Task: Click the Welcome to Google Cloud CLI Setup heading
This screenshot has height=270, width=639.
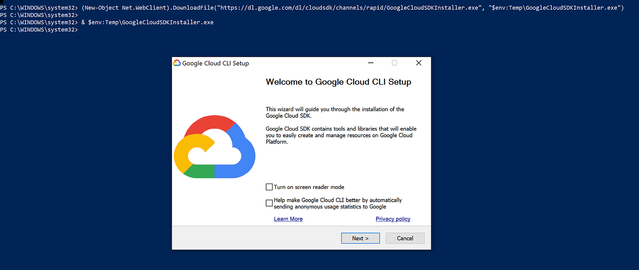Action: click(338, 82)
